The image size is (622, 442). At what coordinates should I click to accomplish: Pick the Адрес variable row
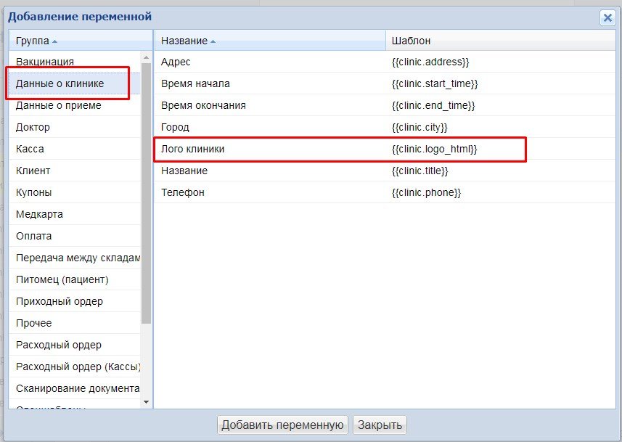176,62
